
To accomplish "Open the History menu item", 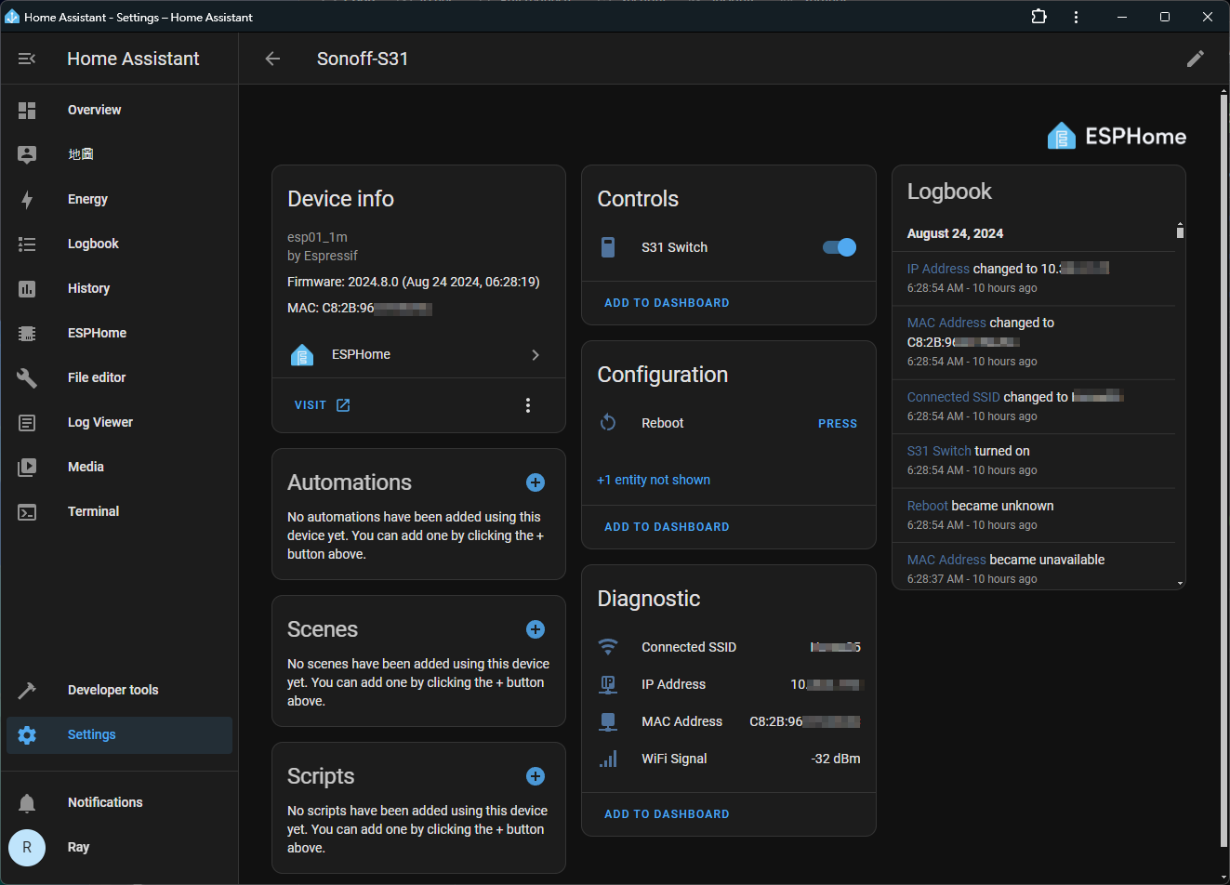I will [x=119, y=288].
